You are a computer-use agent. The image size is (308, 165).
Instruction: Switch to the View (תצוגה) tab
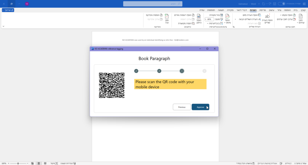(221, 10)
